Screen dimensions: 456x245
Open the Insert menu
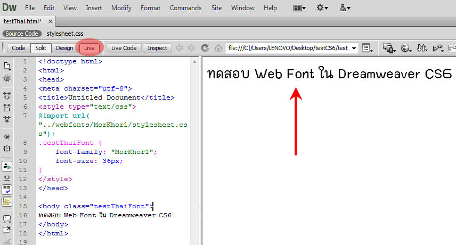pyautogui.click(x=94, y=8)
